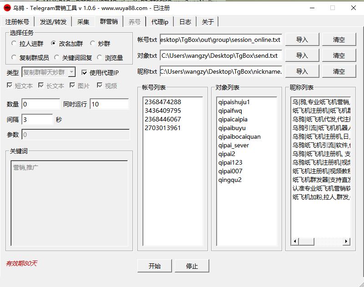Click the 停止 button

tap(192, 266)
